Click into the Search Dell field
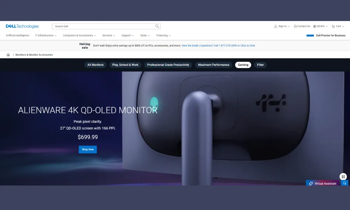 tap(104, 26)
